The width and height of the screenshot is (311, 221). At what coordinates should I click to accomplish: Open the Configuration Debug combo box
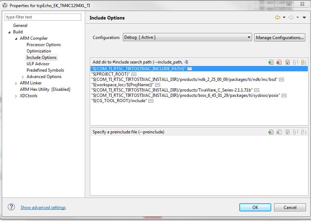pyautogui.click(x=187, y=37)
